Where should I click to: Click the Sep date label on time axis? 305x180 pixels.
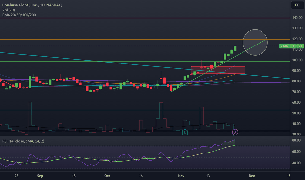point(40,176)
